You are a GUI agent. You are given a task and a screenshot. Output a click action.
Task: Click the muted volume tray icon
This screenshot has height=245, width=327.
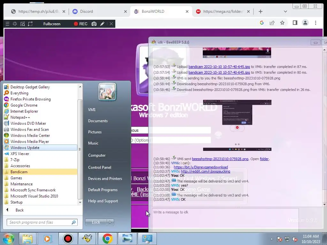295,239
